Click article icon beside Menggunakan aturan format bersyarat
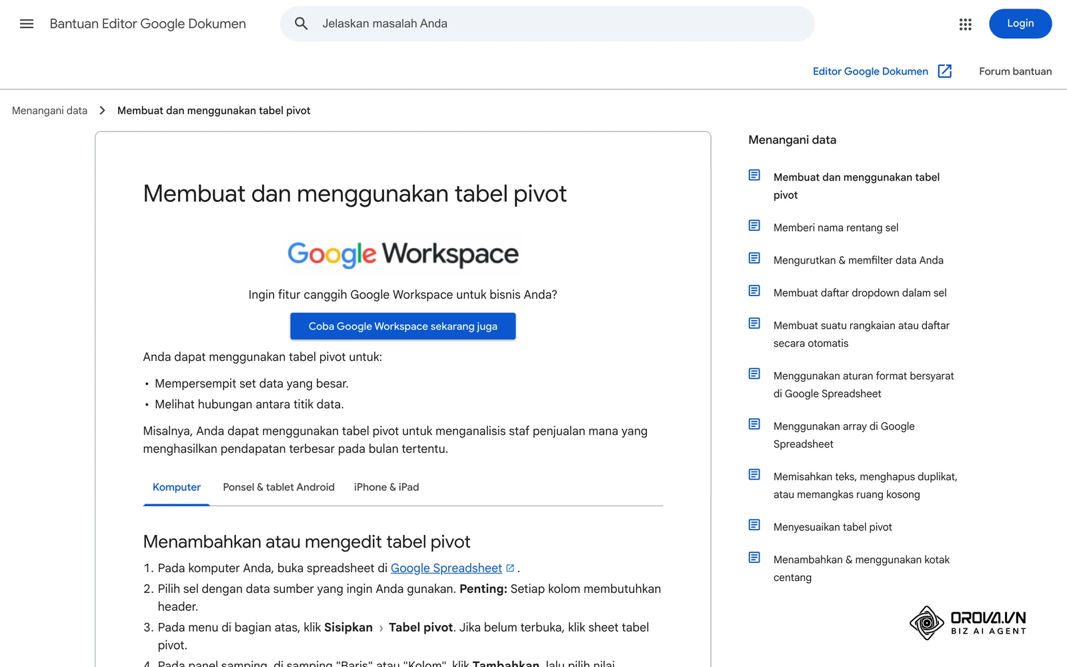The width and height of the screenshot is (1067, 667). [x=754, y=374]
